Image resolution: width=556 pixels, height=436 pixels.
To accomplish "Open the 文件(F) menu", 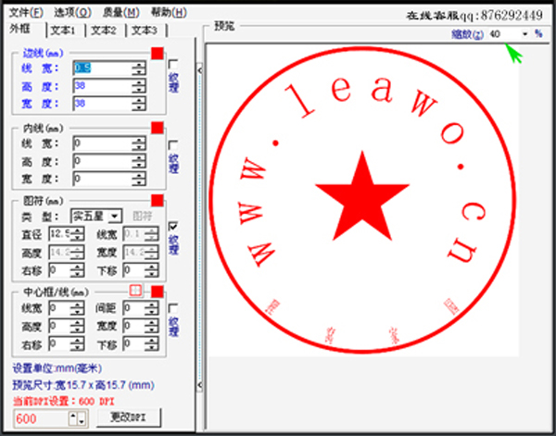I will pyautogui.click(x=26, y=12).
